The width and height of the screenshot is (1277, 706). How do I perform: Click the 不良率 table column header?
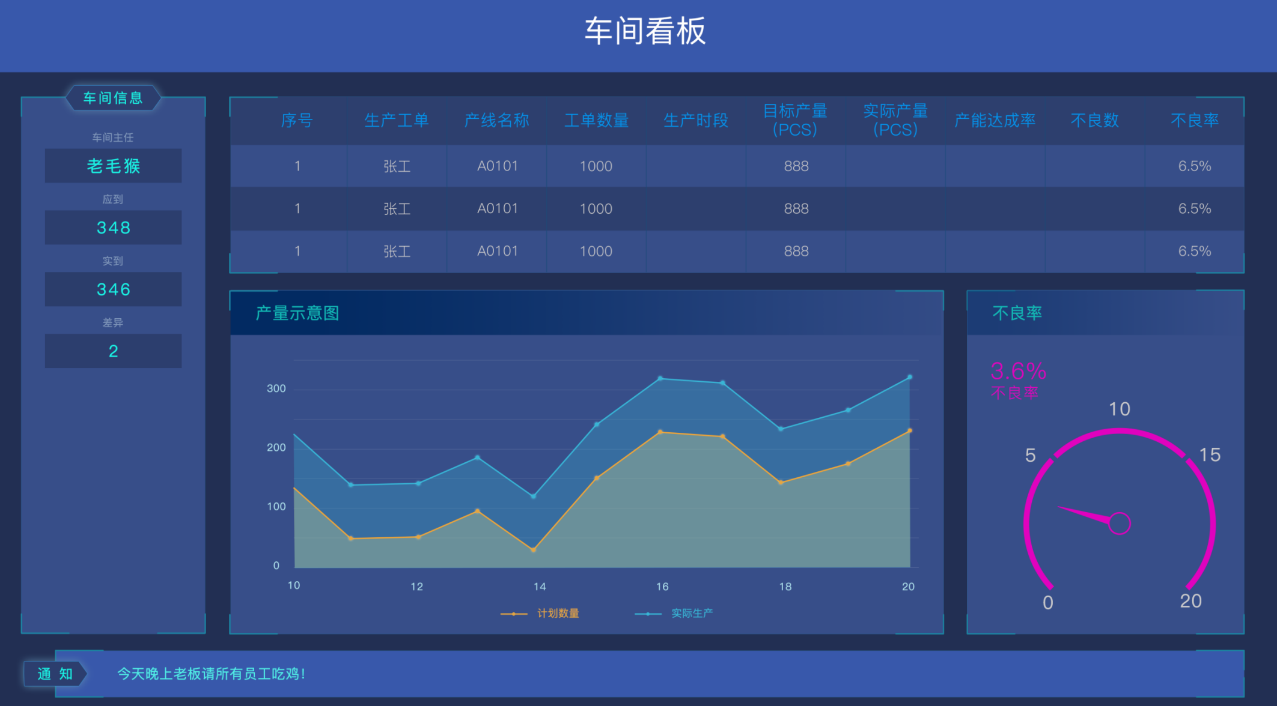pyautogui.click(x=1194, y=120)
